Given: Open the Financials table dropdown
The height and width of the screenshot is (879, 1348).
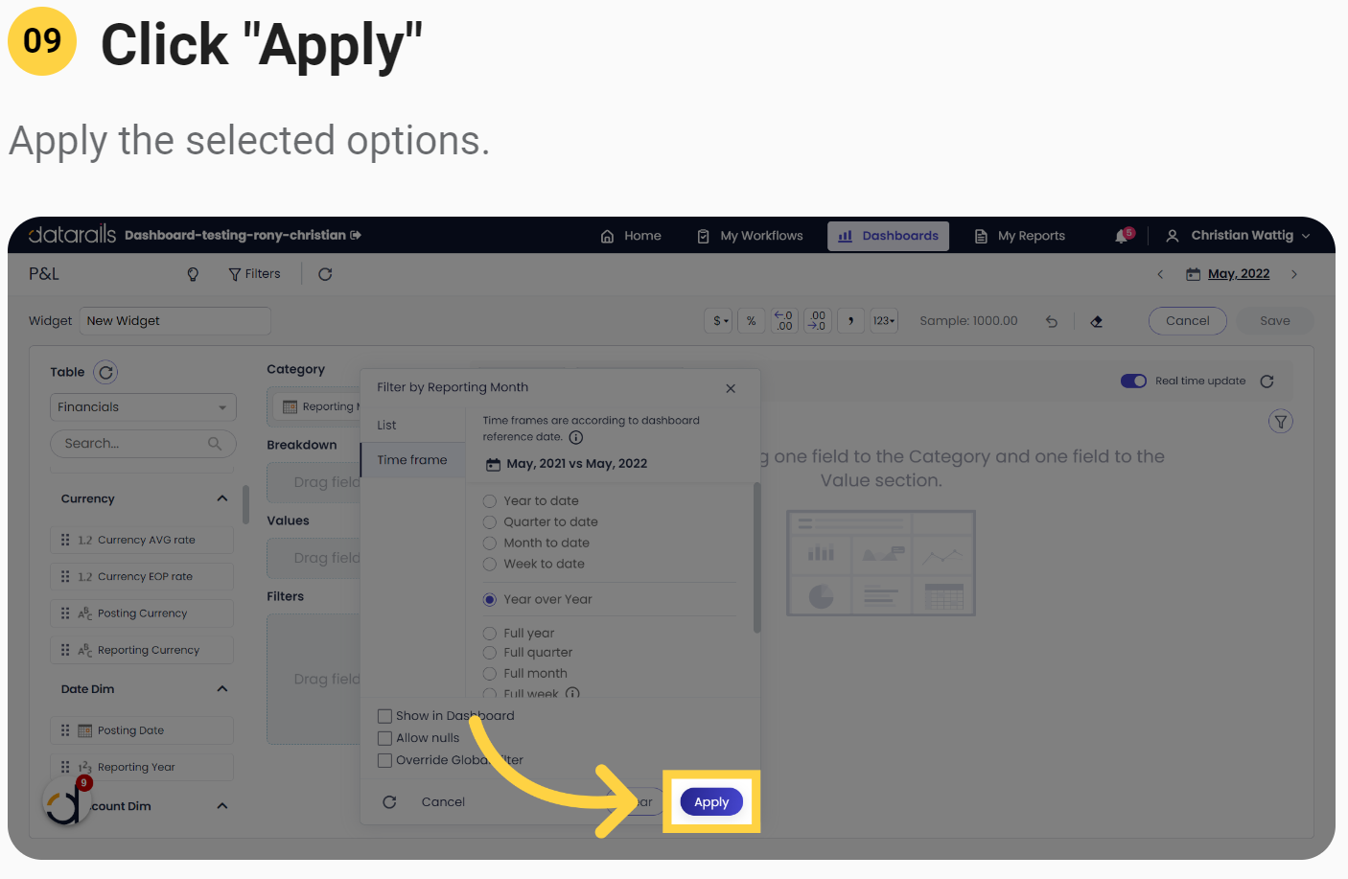Looking at the screenshot, I should tap(143, 407).
